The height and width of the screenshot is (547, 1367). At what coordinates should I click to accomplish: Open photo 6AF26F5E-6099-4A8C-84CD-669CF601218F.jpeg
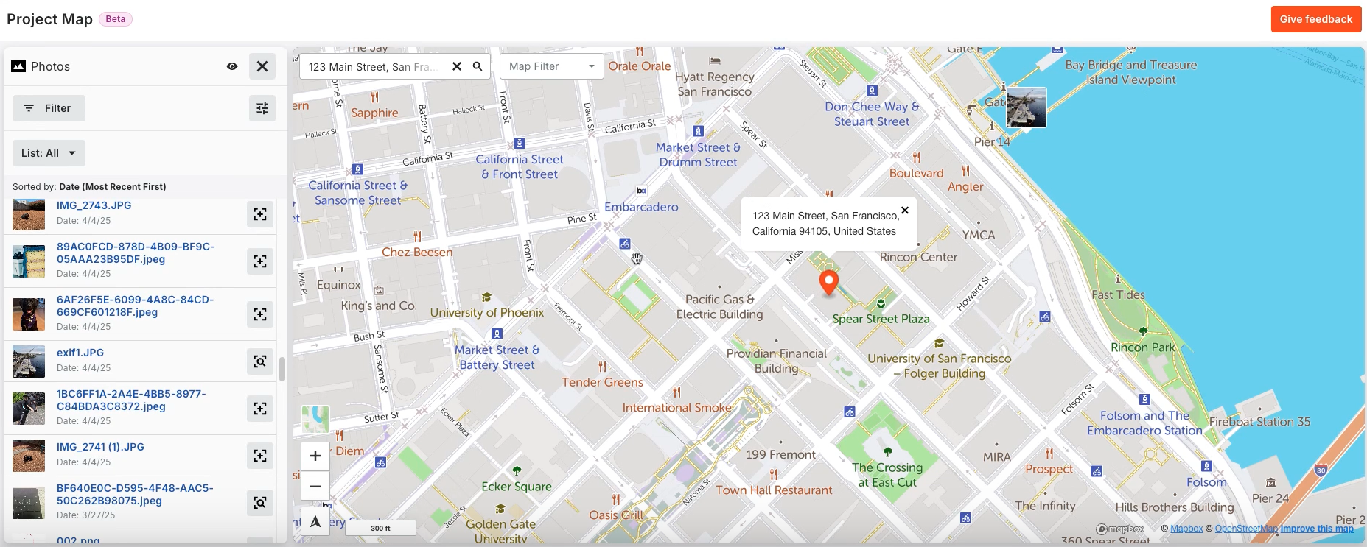[x=135, y=306]
